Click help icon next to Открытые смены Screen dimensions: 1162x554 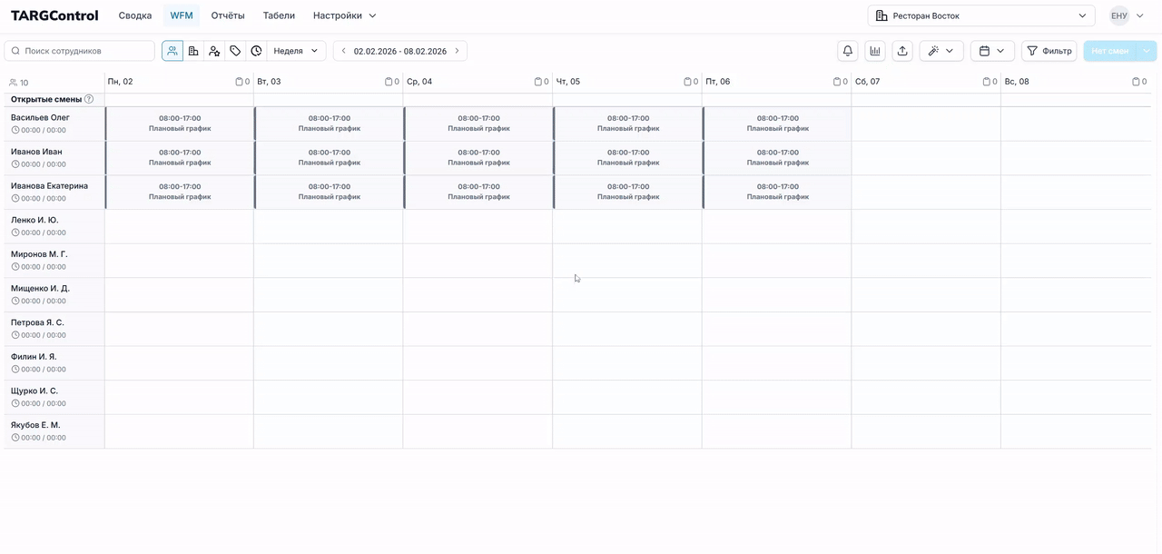(89, 99)
